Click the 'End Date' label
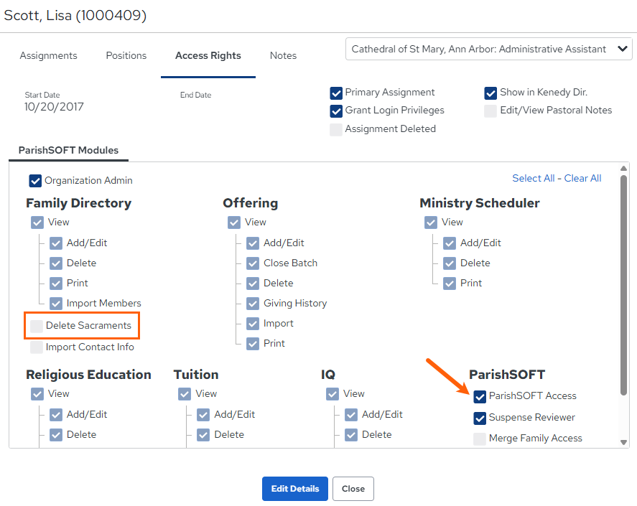The width and height of the screenshot is (637, 506). 196,95
